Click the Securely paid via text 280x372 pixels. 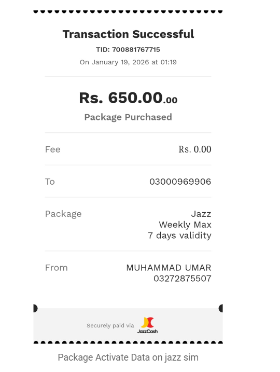click(x=110, y=325)
